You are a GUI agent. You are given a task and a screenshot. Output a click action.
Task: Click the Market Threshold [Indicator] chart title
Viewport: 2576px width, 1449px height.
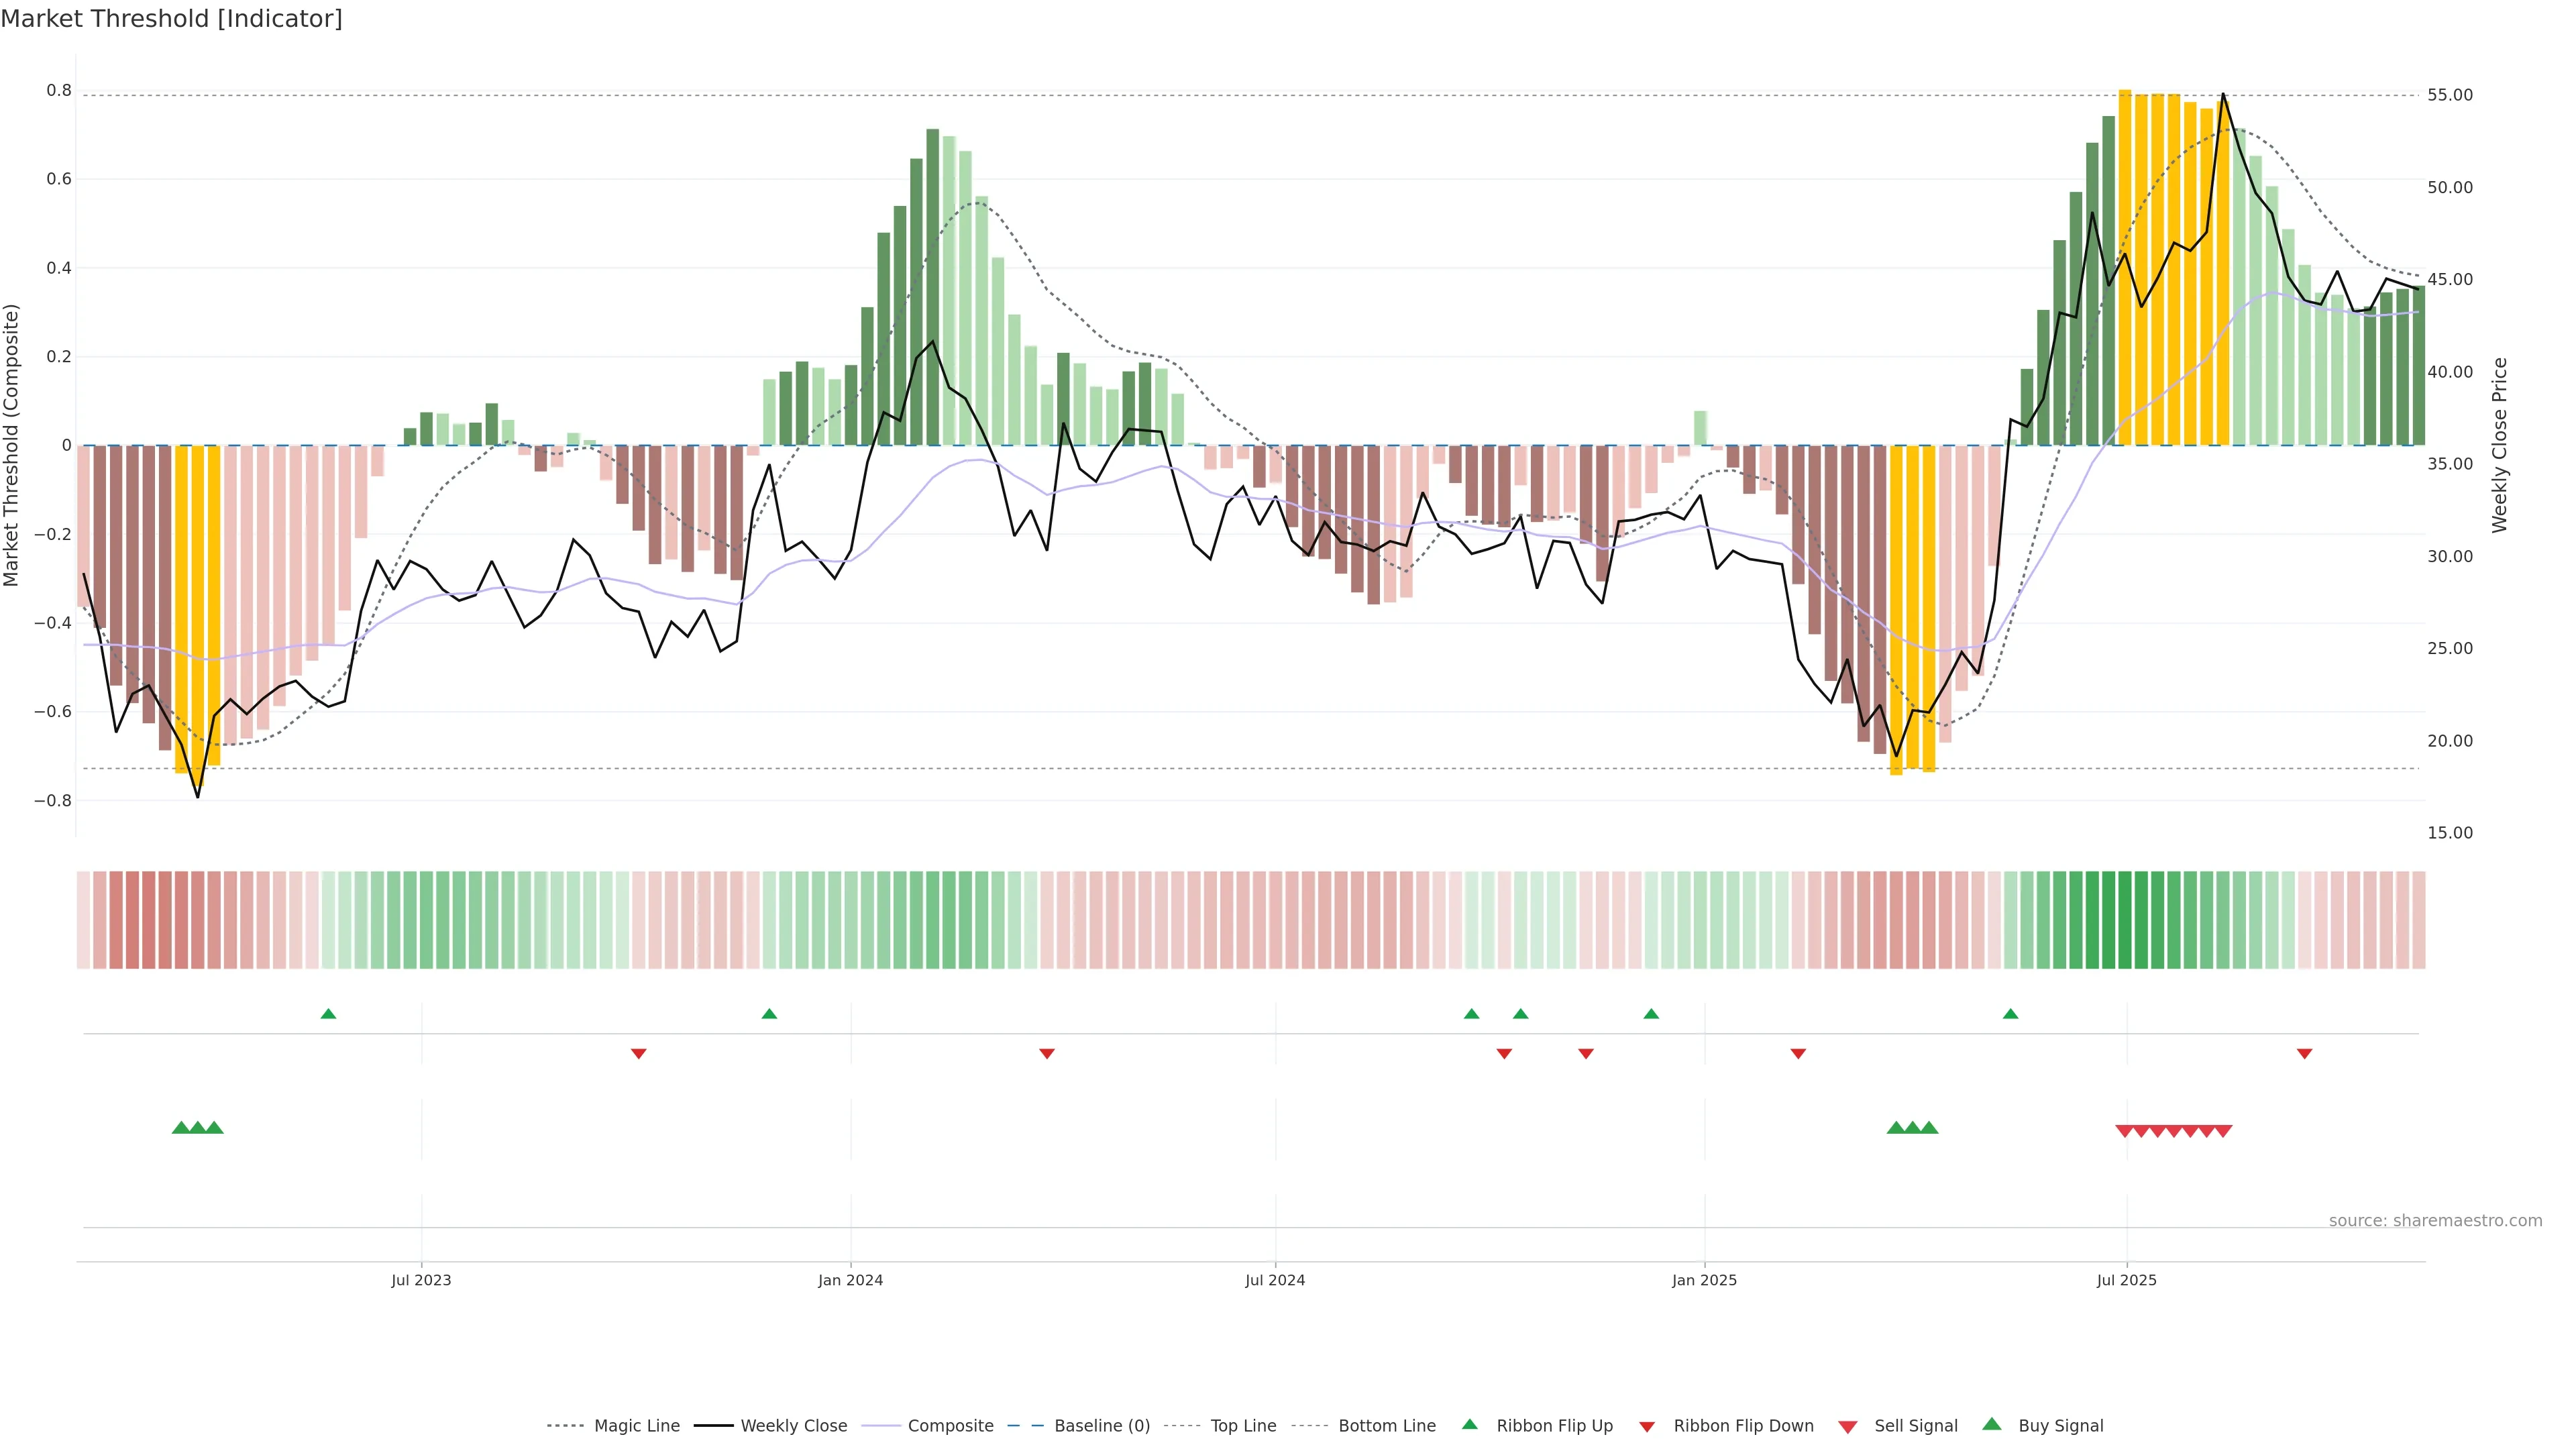coord(171,19)
